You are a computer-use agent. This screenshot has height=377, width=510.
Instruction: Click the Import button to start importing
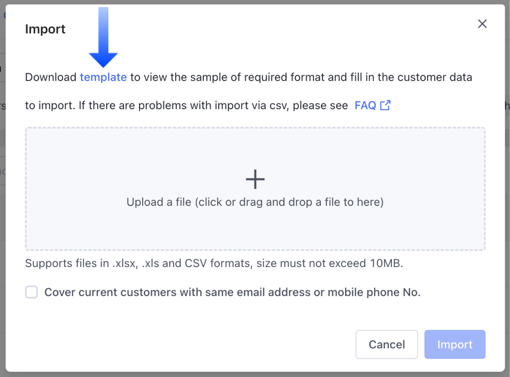point(455,344)
